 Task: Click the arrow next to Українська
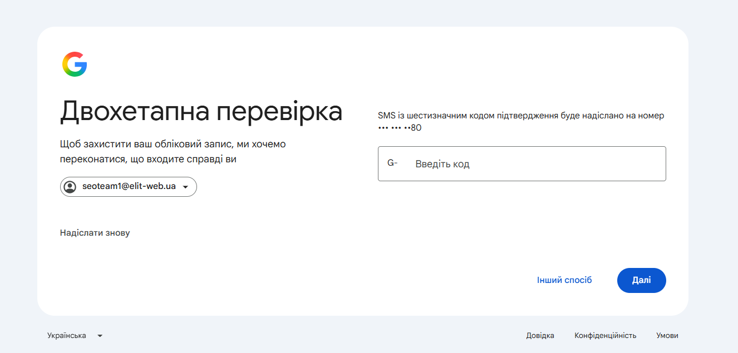[100, 336]
